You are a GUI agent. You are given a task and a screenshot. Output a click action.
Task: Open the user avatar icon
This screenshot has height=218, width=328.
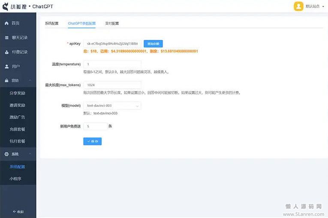point(298,6)
